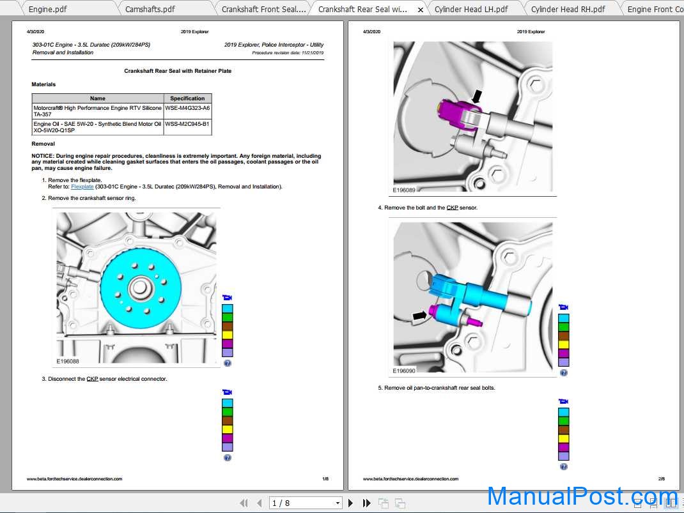The width and height of the screenshot is (684, 513).
Task: Click the help icon beside step 5
Action: click(x=564, y=467)
